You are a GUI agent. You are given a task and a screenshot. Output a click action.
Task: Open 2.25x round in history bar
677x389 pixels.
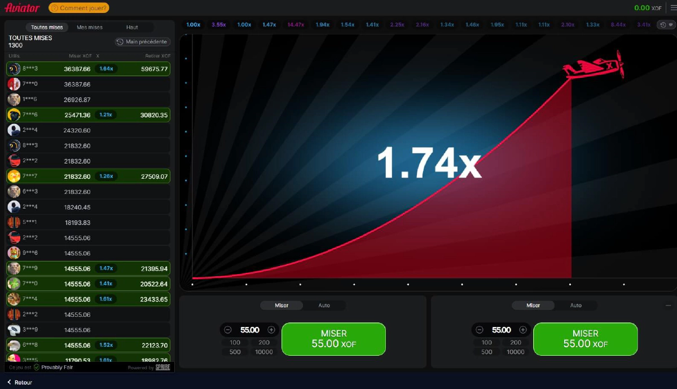(x=397, y=25)
